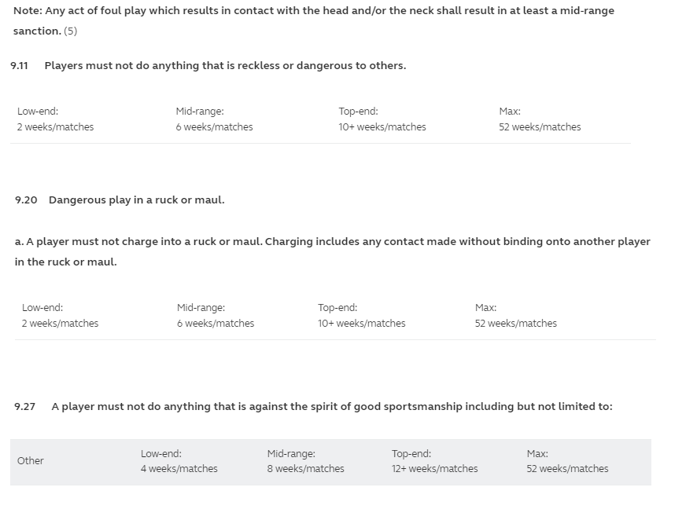Screen dimensions: 686x509
Task: Click the 9.11 reckless or dangerous play heading
Action: point(225,66)
